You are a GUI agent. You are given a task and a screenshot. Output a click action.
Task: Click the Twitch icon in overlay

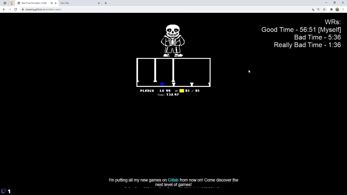(4, 191)
